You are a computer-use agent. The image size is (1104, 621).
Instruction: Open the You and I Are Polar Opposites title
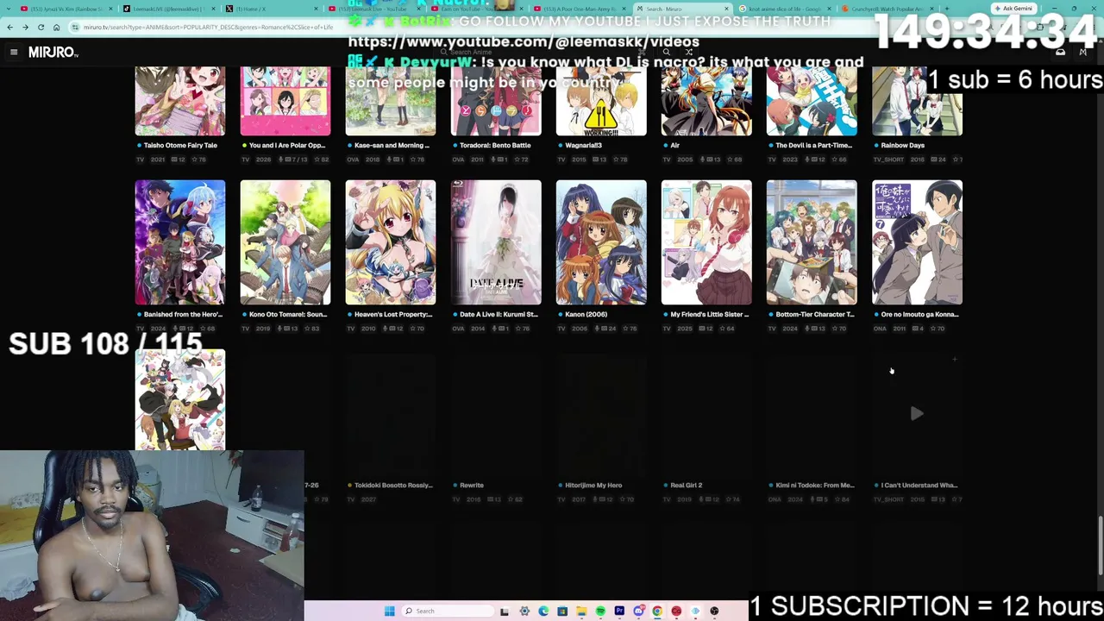(287, 146)
